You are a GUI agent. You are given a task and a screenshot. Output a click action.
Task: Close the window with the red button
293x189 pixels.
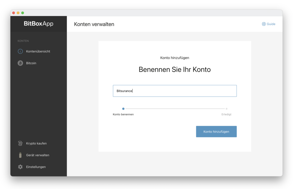coord(13,13)
